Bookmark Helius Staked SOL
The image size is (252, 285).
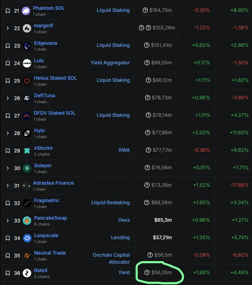coord(8,81)
